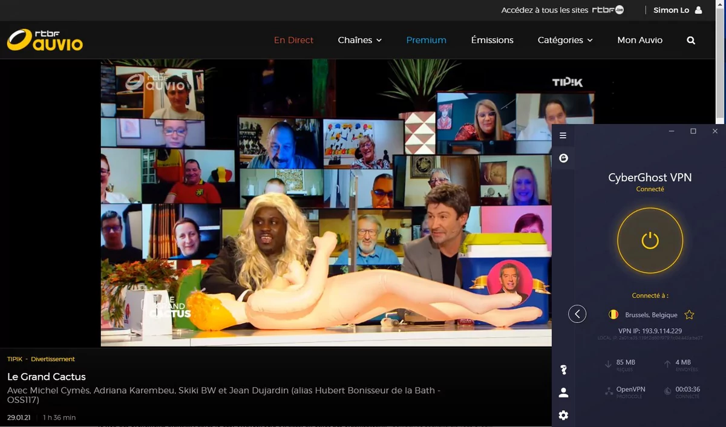
Task: Click the Le Grand Cactus video player
Action: click(326, 203)
